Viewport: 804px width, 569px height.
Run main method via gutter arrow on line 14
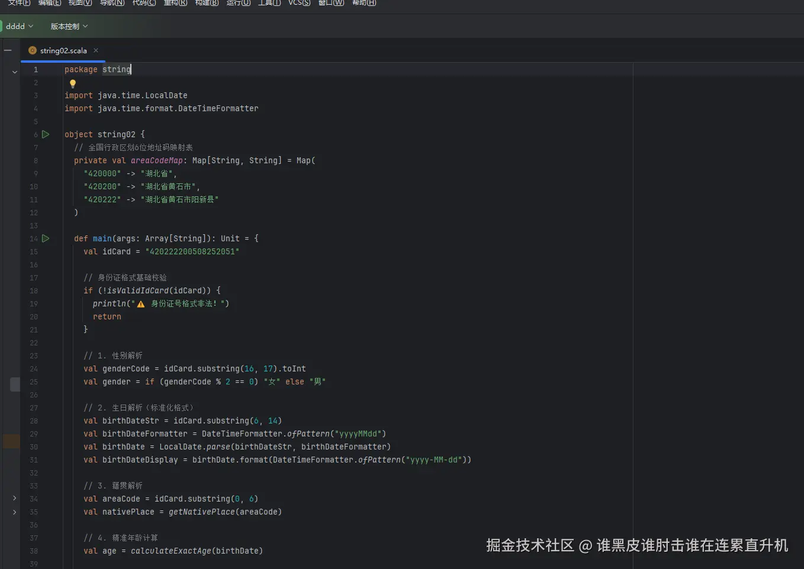(x=46, y=238)
